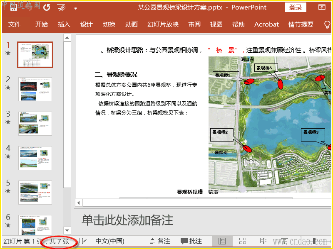Select slide 5 thumbnail
333x249 pixels.
35,193
